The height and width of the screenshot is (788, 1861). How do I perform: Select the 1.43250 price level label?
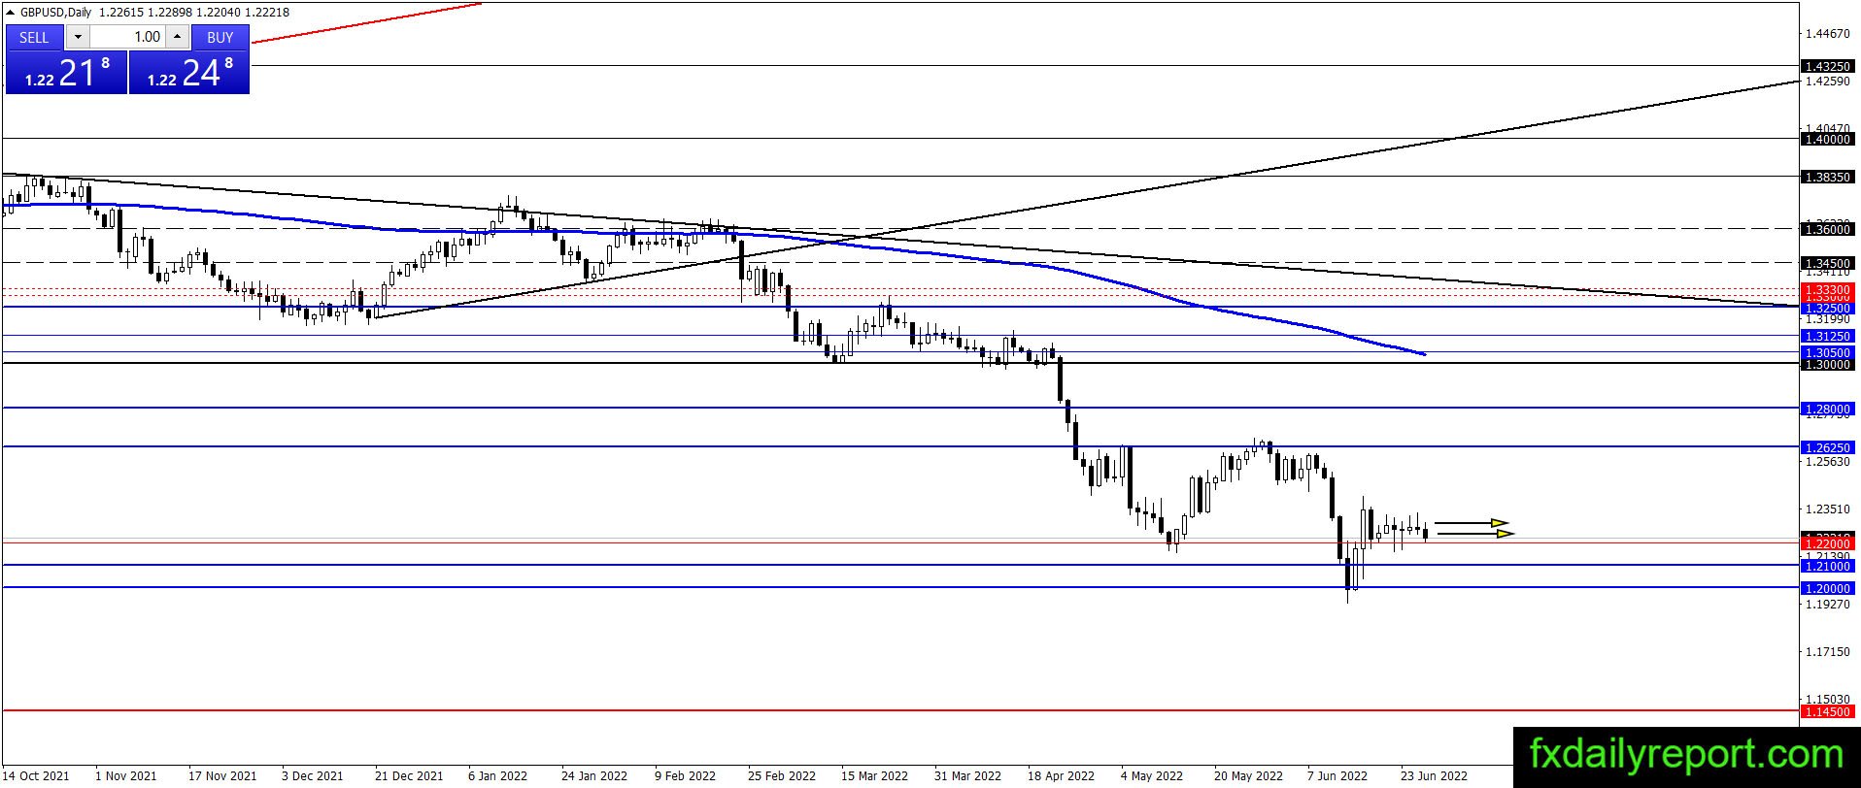pos(1827,66)
